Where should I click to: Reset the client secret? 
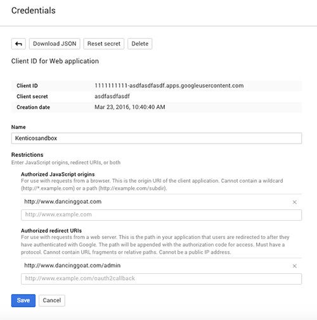coord(104,44)
